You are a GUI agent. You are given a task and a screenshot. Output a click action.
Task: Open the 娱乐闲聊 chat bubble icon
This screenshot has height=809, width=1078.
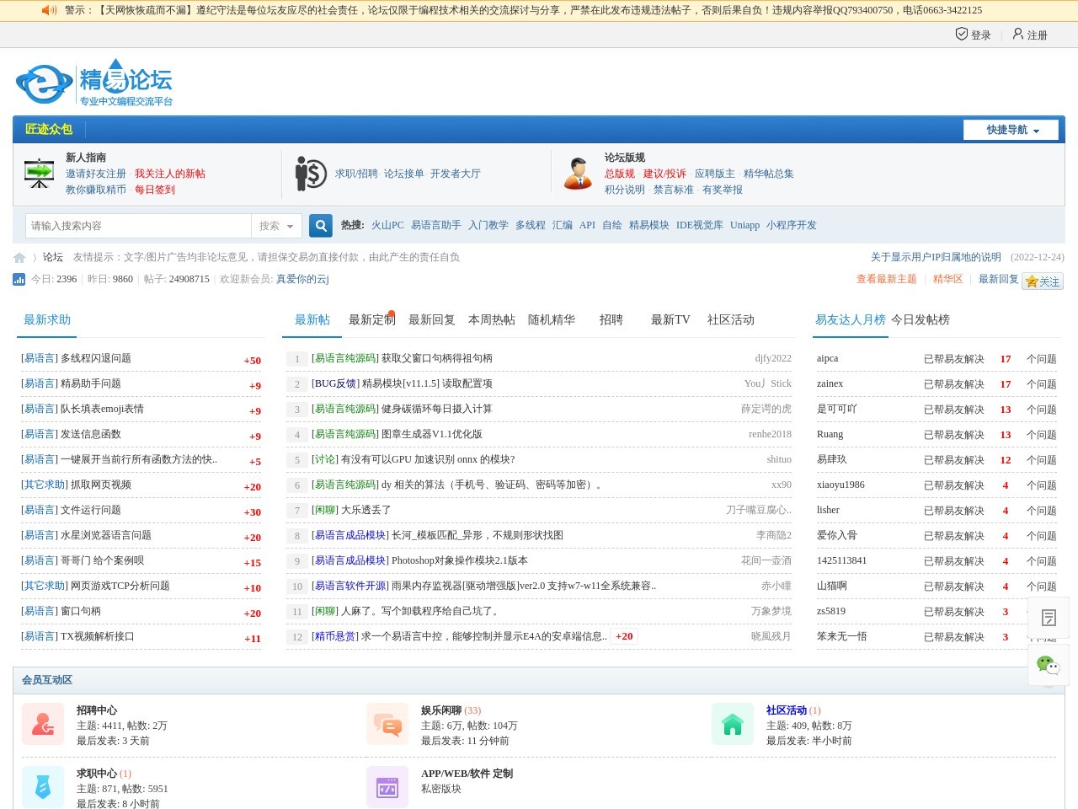(387, 724)
